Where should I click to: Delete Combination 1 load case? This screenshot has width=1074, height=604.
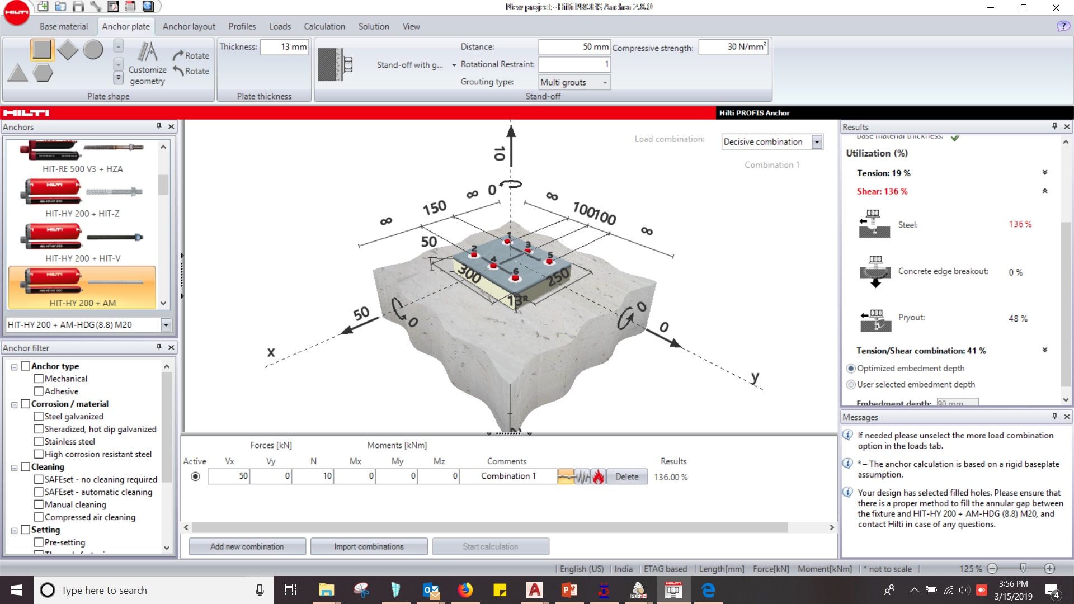[626, 476]
